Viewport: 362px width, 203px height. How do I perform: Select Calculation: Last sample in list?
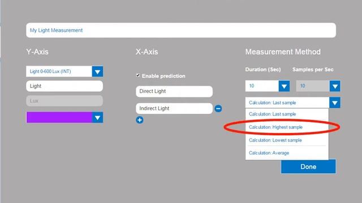(287, 114)
